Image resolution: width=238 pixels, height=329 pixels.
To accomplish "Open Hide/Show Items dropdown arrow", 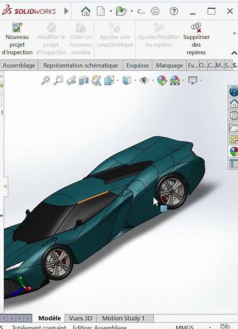I will tap(153, 80).
